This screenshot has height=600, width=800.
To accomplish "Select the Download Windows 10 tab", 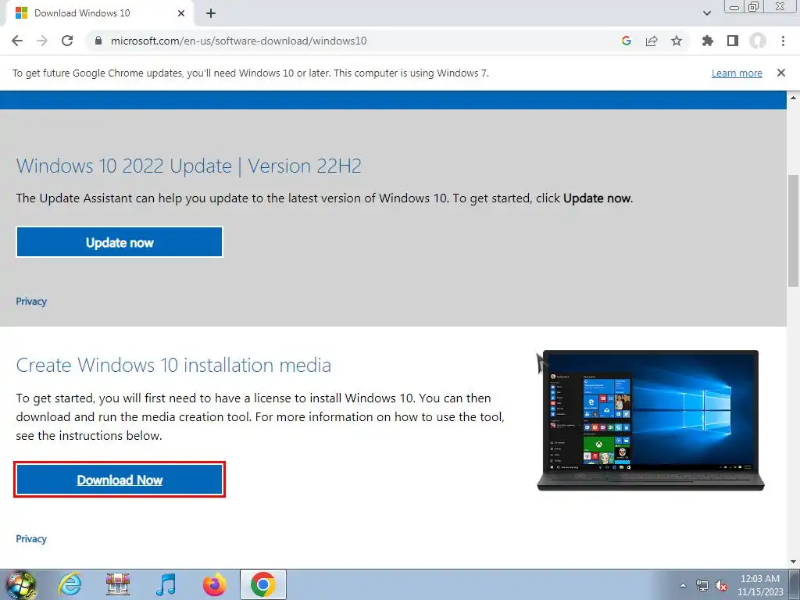I will 99,13.
